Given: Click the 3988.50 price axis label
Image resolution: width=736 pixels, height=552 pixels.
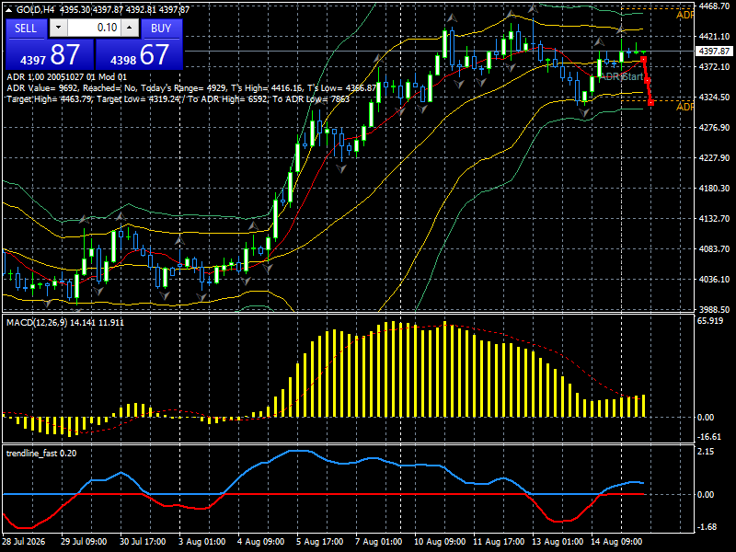Looking at the screenshot, I should point(714,309).
